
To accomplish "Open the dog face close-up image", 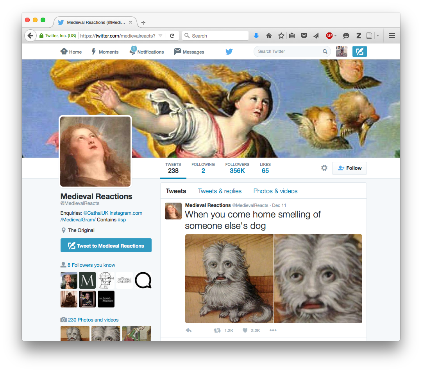I will point(318,279).
